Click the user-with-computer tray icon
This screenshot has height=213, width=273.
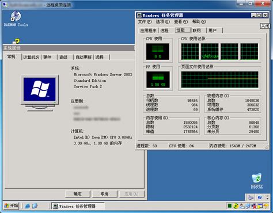242,206
